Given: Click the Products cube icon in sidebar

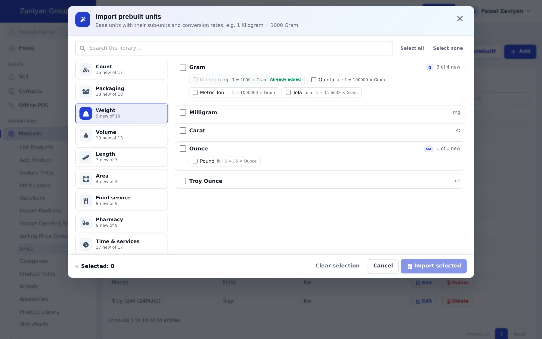Looking at the screenshot, I should [x=11, y=134].
